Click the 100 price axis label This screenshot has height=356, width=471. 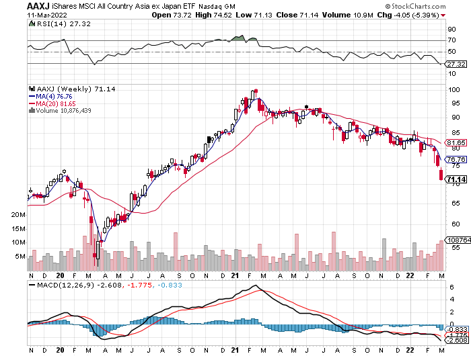454,90
